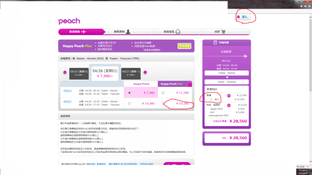Open flight MM027 details link

pyautogui.click(x=68, y=102)
